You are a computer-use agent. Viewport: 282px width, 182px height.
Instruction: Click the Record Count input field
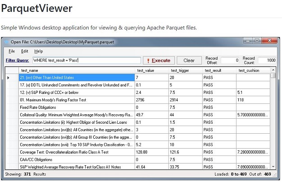[x=267, y=60]
